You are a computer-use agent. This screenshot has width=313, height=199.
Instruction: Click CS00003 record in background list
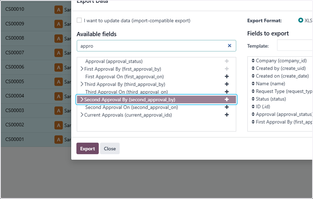click(15, 110)
